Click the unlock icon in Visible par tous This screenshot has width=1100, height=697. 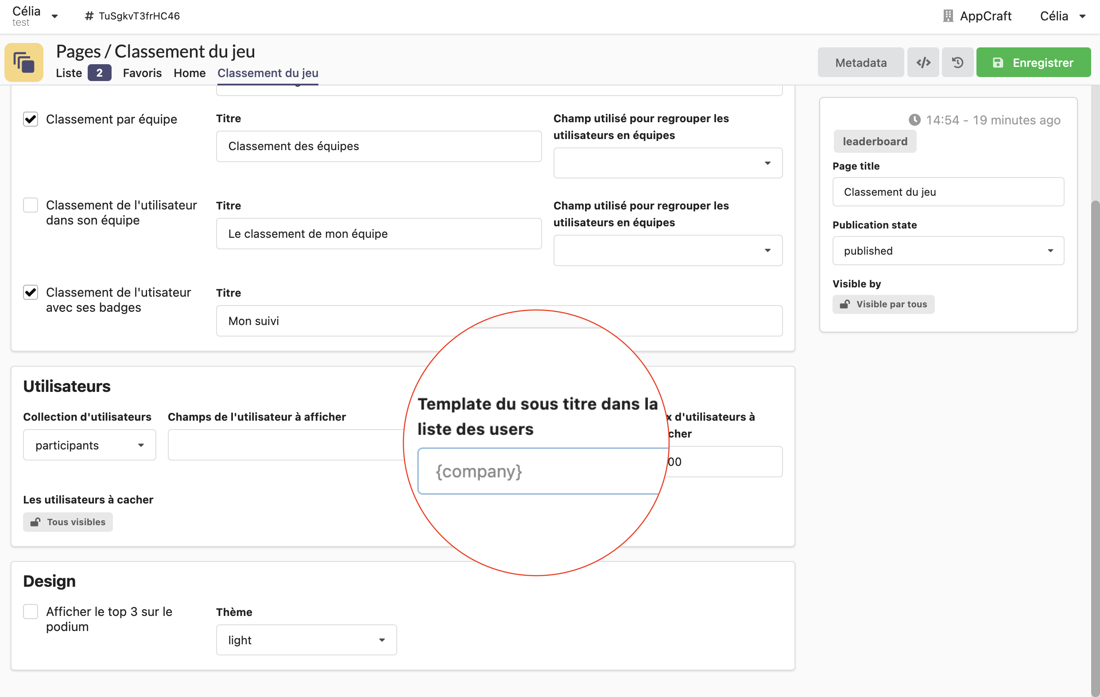click(x=844, y=304)
